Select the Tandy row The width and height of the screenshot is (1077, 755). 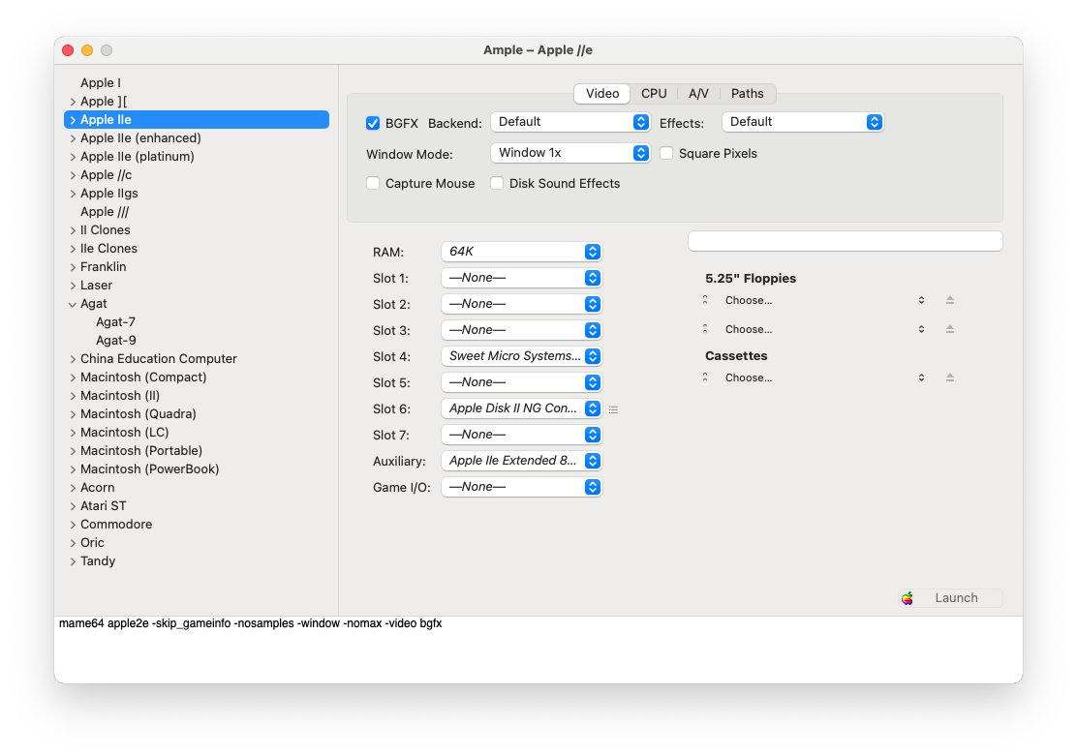[x=197, y=560]
